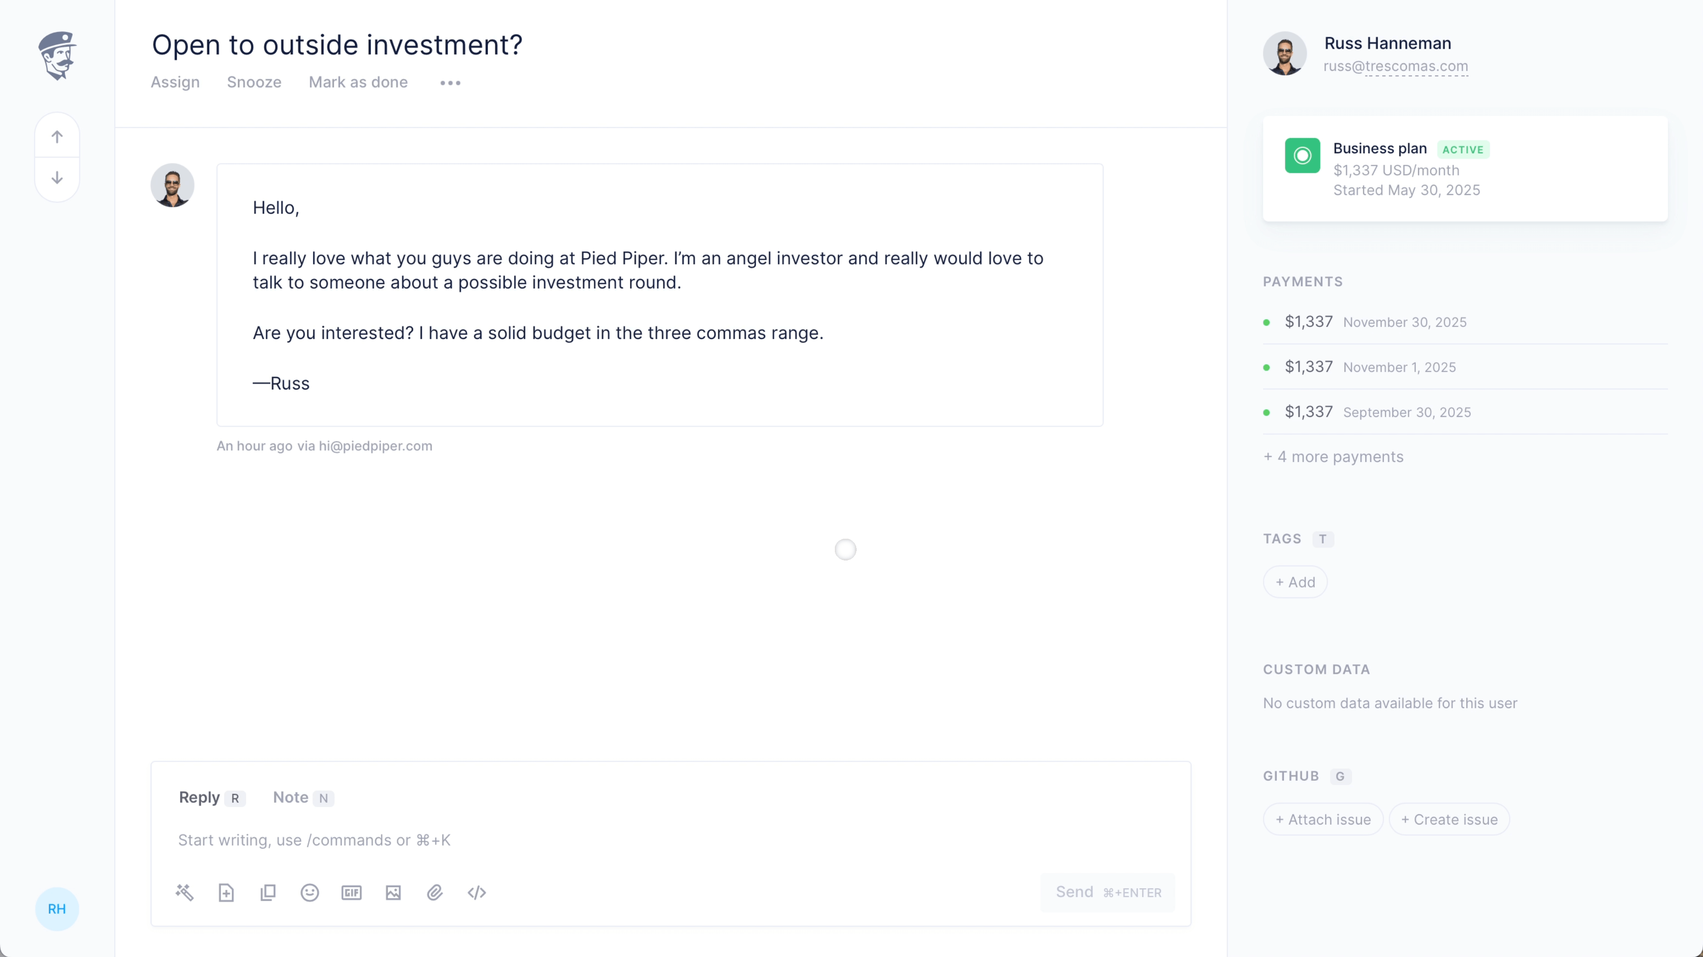1703x957 pixels.
Task: Open Russ Hanneman's email address link
Action: (x=1396, y=66)
